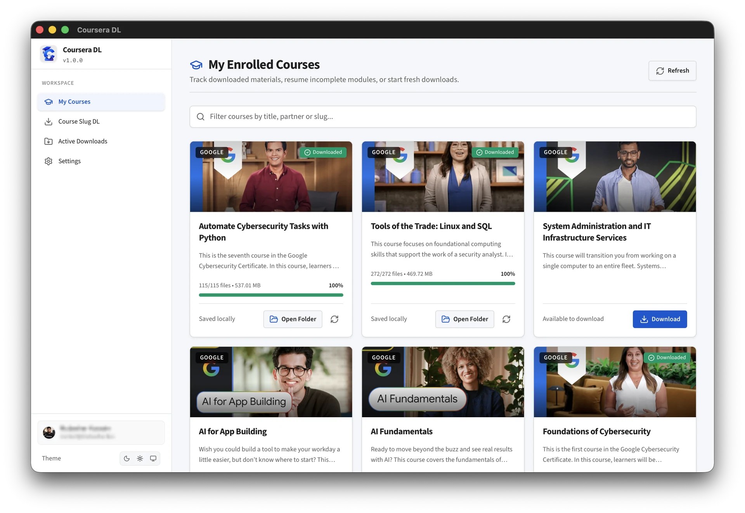Click GOOGLE partner tag on System Administration card
Viewport: 745px width, 513px height.
(556, 152)
